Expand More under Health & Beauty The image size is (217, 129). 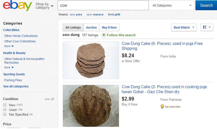9,68
